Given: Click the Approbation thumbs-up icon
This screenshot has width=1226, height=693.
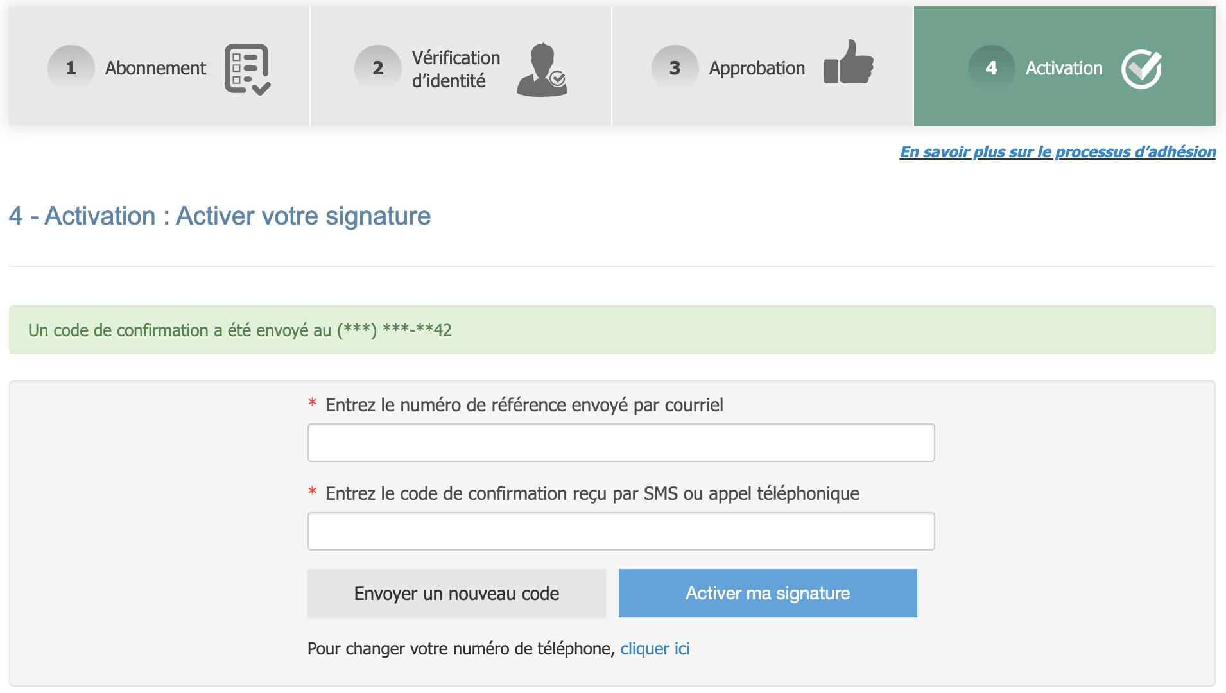Looking at the screenshot, I should (849, 63).
